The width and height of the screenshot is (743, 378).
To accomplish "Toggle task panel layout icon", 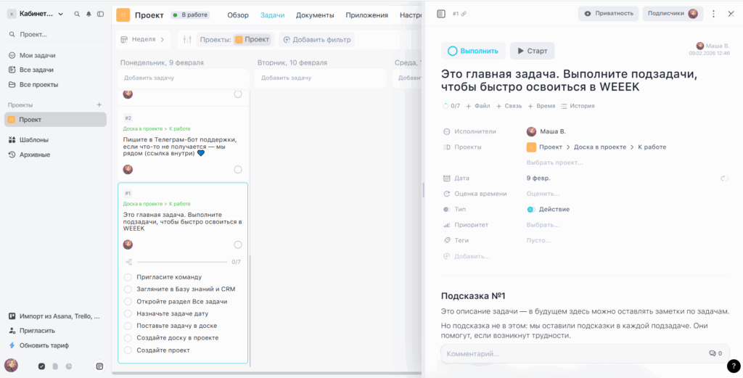I will (x=441, y=14).
